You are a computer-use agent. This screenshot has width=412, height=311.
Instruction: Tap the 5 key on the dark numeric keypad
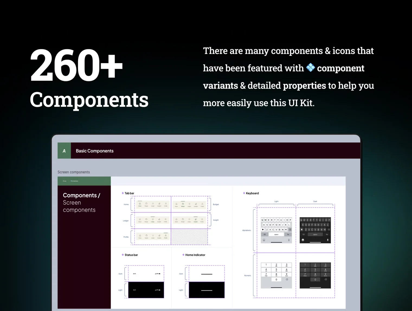click(x=315, y=270)
